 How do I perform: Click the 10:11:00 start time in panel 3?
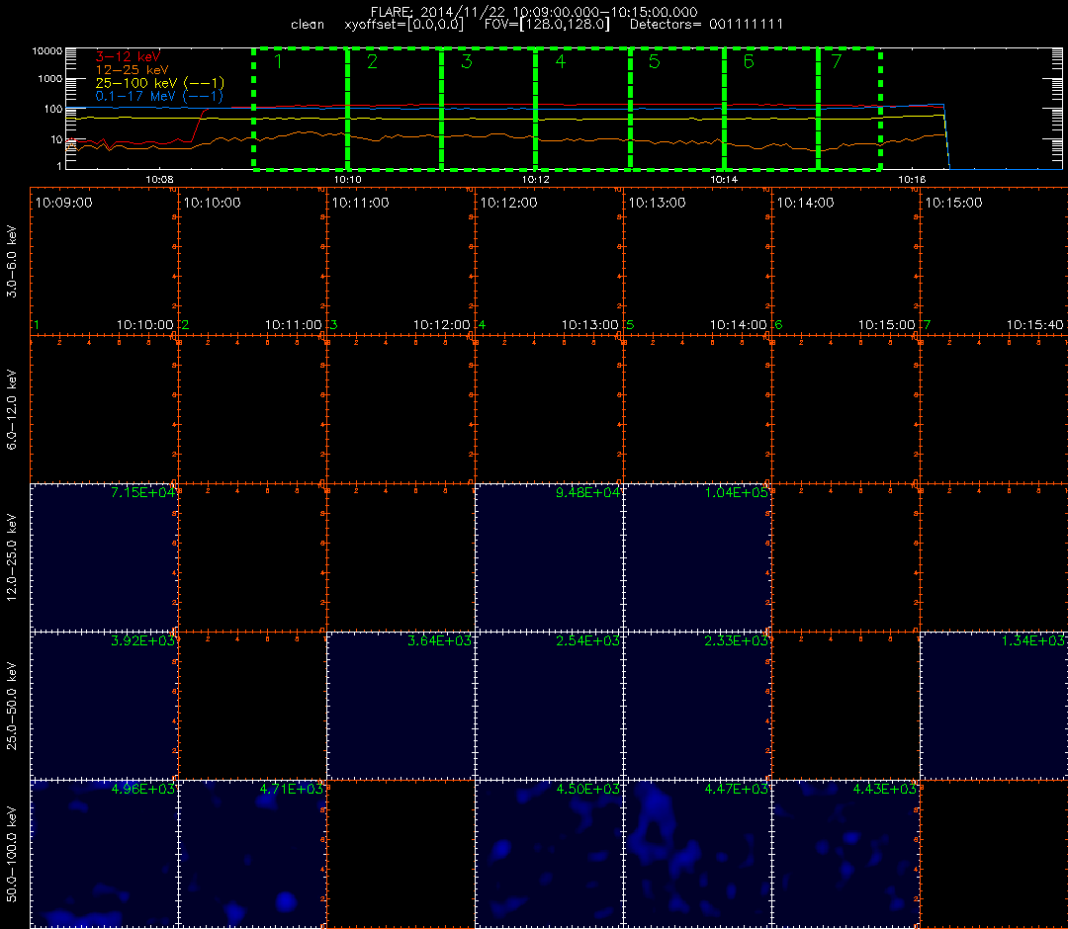point(360,203)
